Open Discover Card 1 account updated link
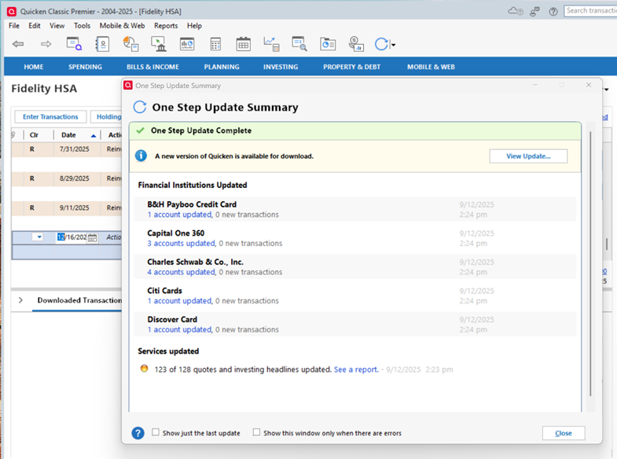This screenshot has height=459, width=617. 180,329
